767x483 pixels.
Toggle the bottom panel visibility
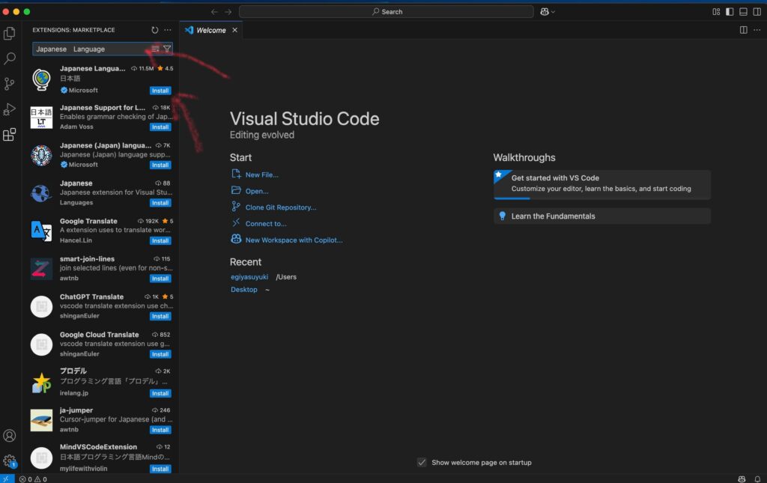click(x=744, y=12)
